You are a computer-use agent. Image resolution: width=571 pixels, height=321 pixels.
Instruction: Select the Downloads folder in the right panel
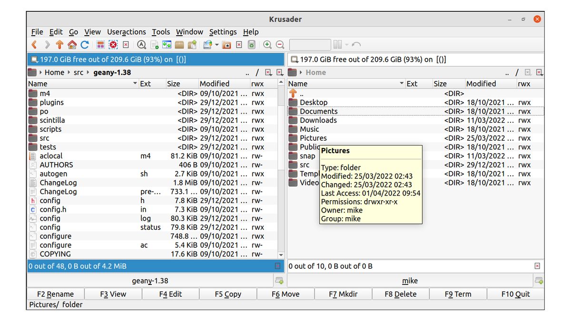pos(318,120)
